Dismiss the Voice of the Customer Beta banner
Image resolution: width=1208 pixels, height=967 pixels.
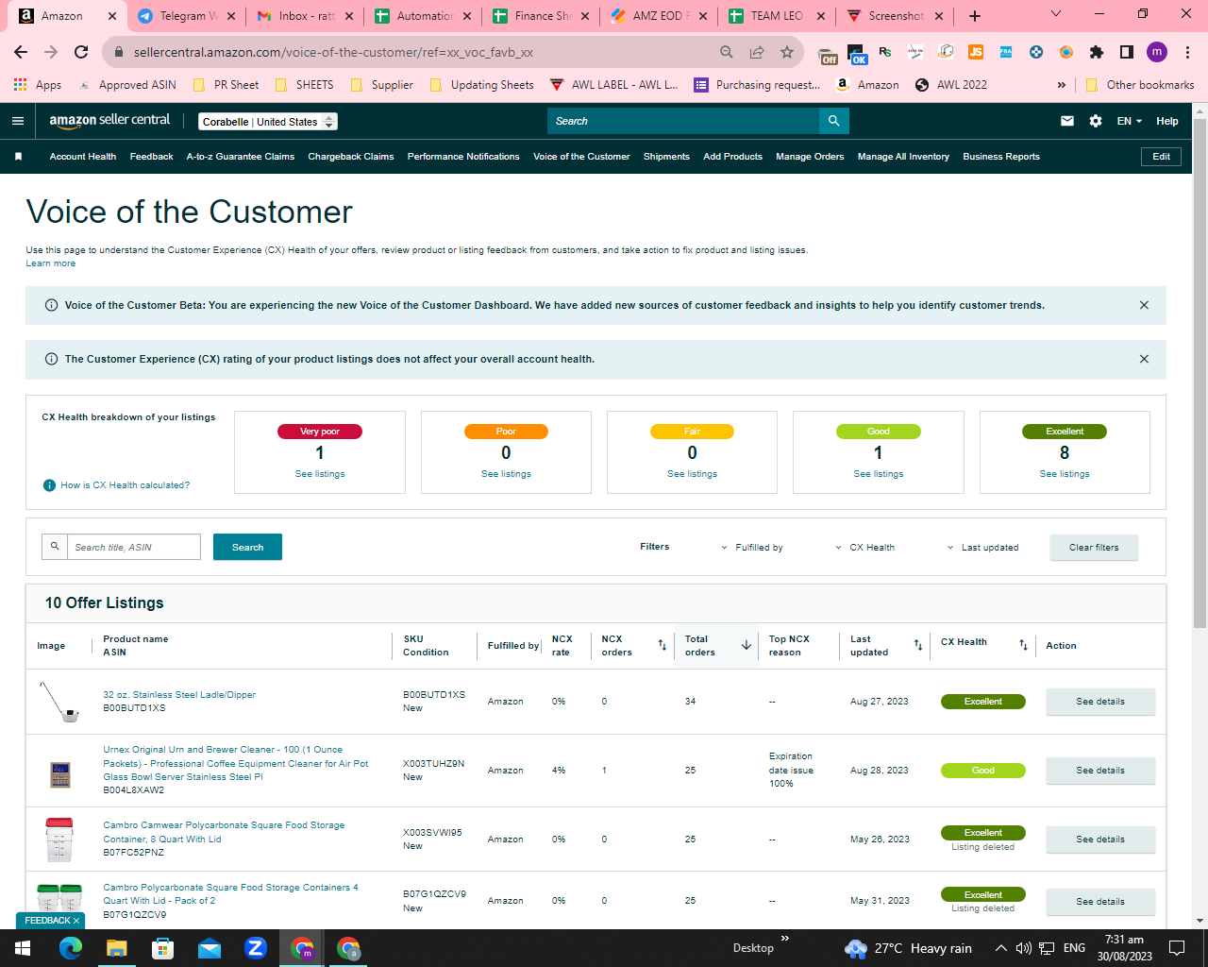click(1144, 305)
